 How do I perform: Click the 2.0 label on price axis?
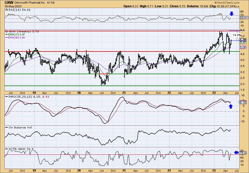[x=242, y=84]
